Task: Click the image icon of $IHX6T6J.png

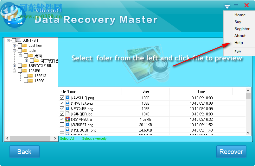Action: (67, 103)
